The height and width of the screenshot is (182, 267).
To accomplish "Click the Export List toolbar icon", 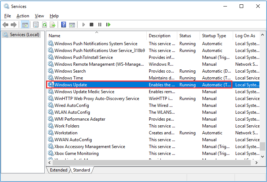I will [x=53, y=25].
